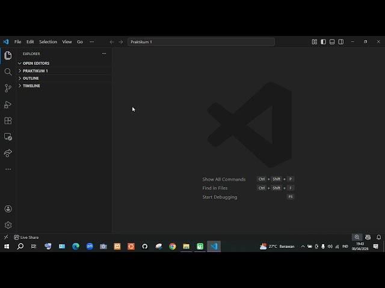Open the Go menu
The height and width of the screenshot is (288, 385).
coord(80,42)
